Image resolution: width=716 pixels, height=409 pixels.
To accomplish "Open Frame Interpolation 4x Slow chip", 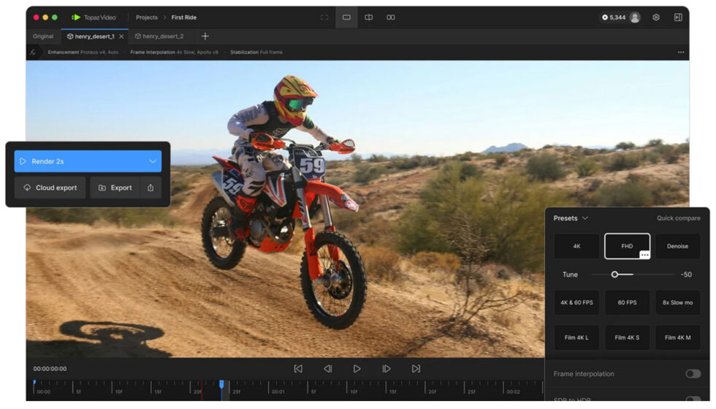I will 174,52.
